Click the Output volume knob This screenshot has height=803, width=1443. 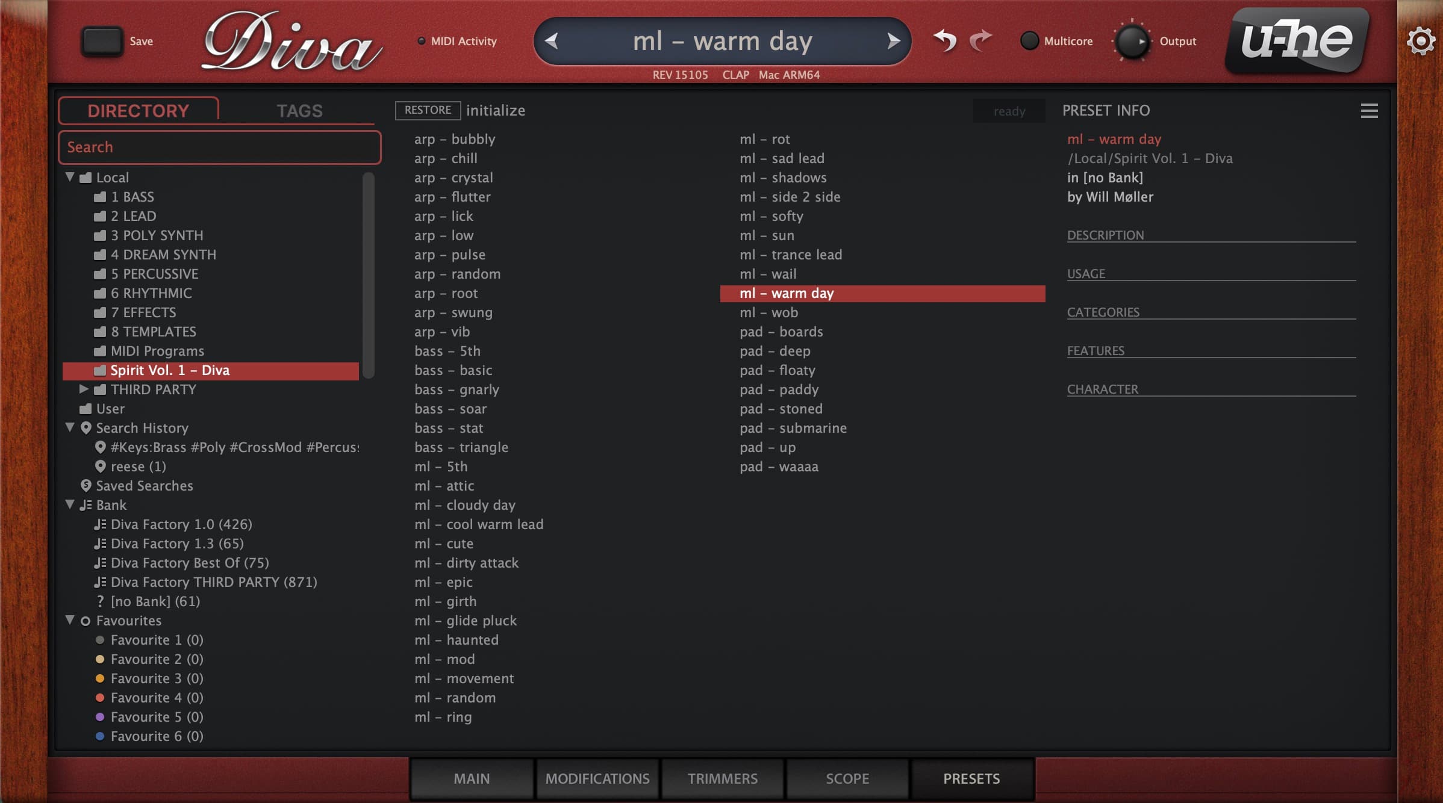[1131, 41]
